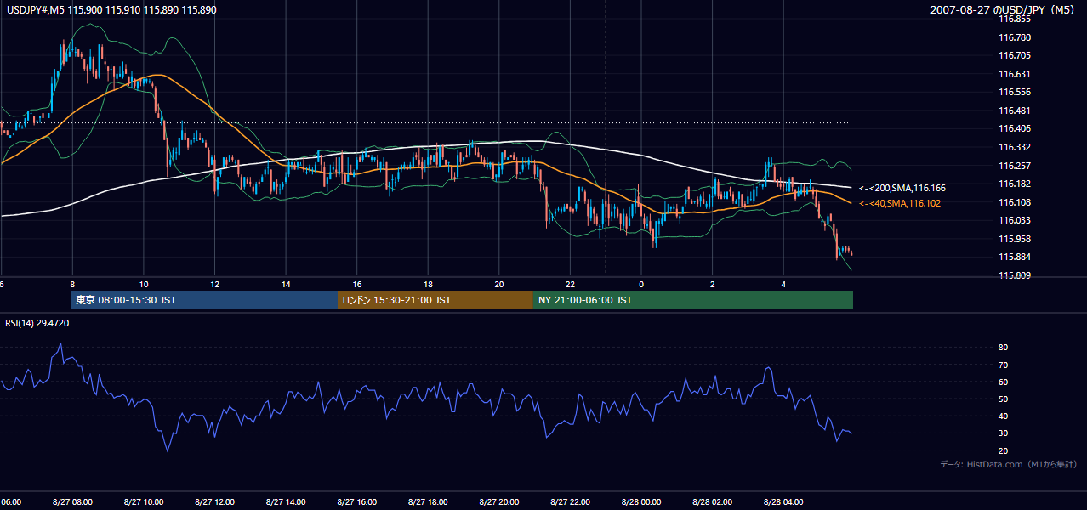Viewport: 1087px width, 510px height.
Task: Click the 8/27 08:00 date label under RSI
Action: (x=72, y=502)
